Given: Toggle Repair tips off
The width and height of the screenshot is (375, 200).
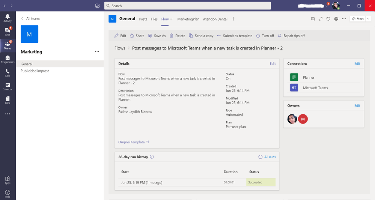Looking at the screenshot, I should tap(291, 36).
